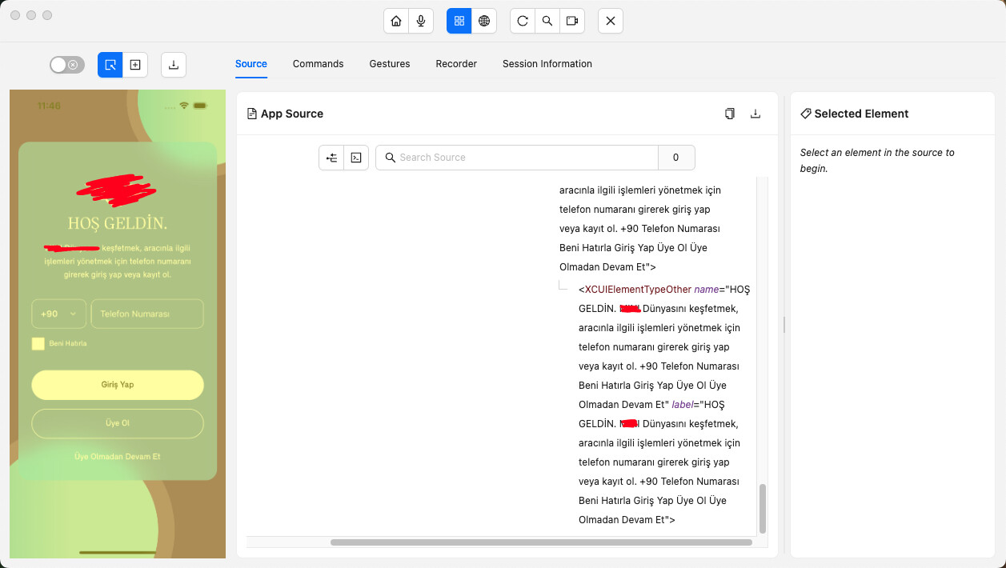
Task: Copy the app source XML to clipboard
Action: point(730,114)
